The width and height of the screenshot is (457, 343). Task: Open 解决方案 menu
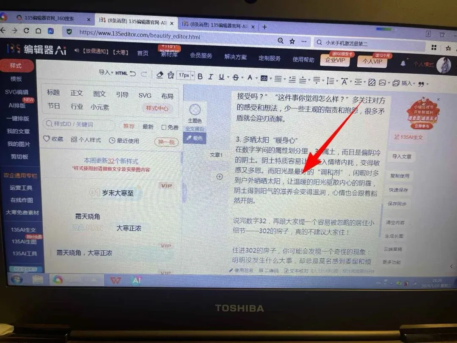[236, 57]
